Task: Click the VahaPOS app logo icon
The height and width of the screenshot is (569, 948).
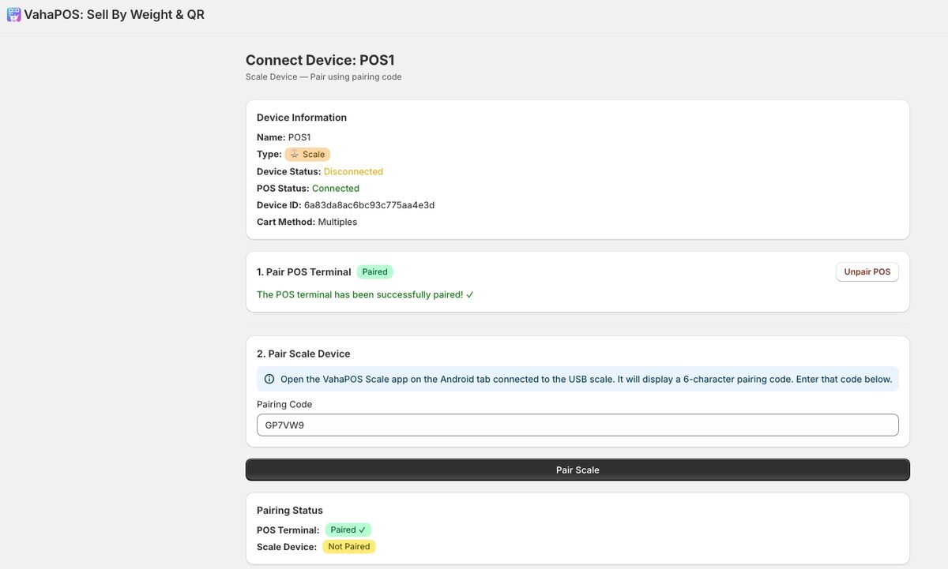Action: [13, 14]
